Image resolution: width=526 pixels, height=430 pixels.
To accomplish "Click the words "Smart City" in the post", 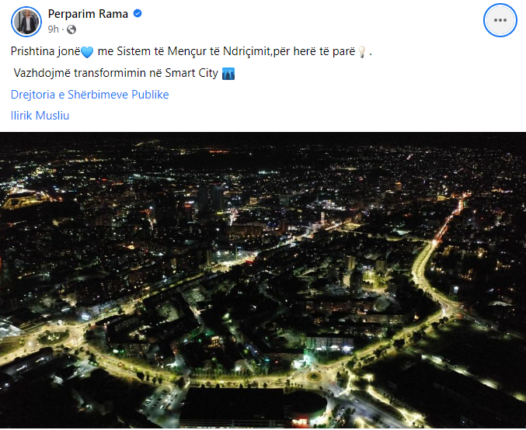I will 192,73.
